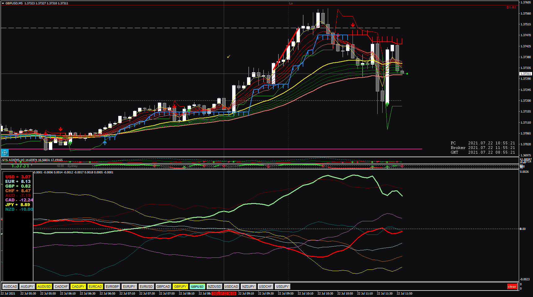
Task: Click the STS ADX(M5,14) indicator label
Action: [32, 160]
